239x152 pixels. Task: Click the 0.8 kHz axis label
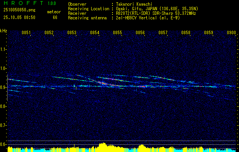[3, 106]
